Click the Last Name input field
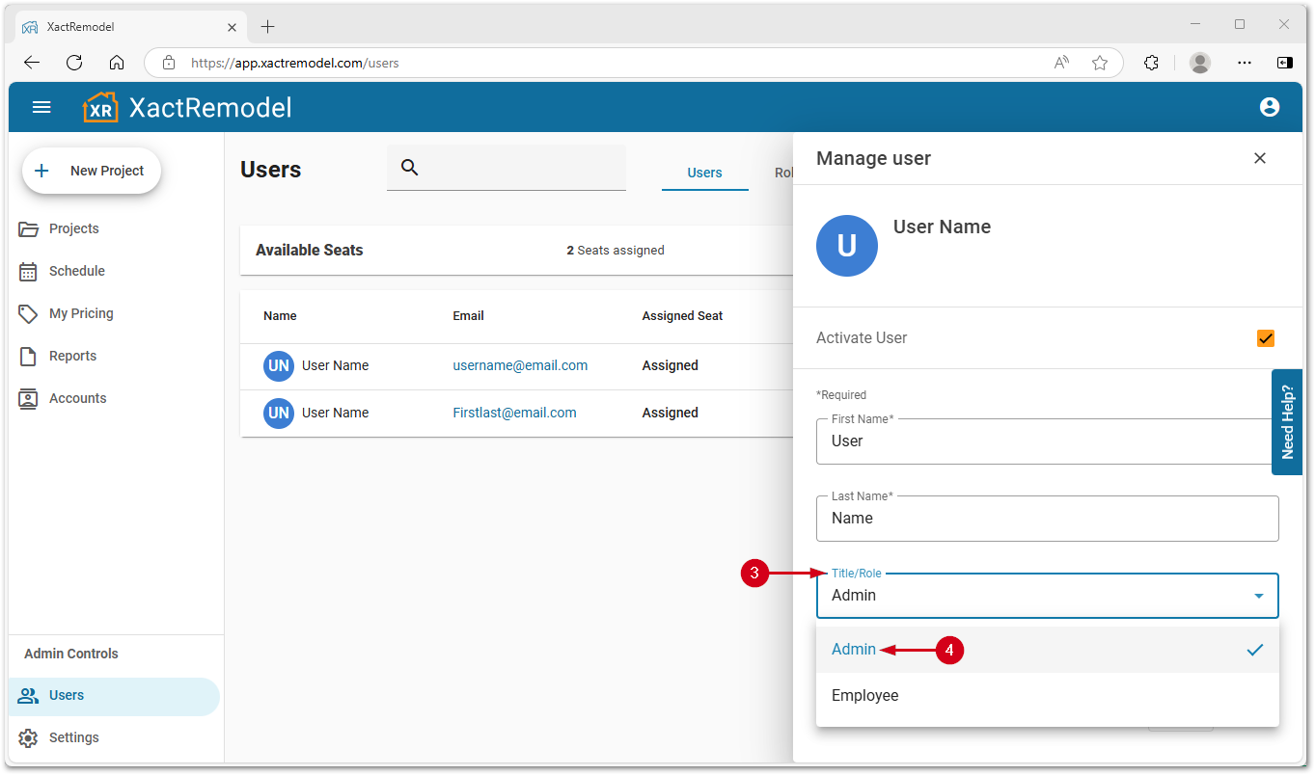The image size is (1315, 775). click(1047, 519)
